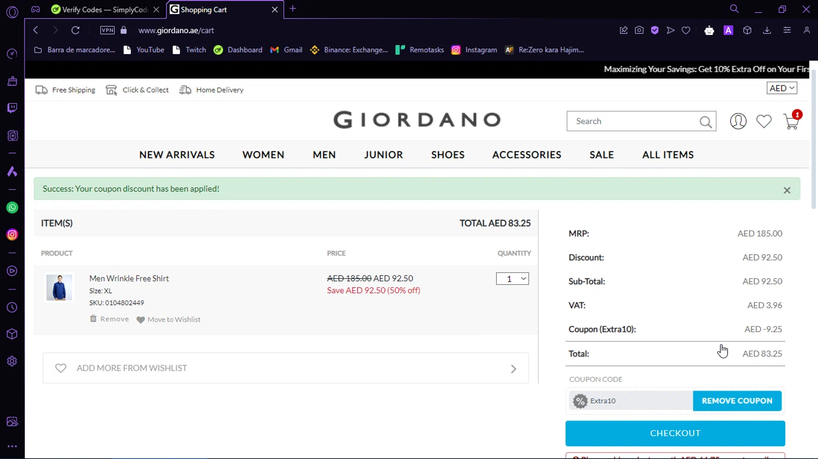The image size is (818, 459).
Task: Click the CHECKOUT button
Action: tap(675, 433)
